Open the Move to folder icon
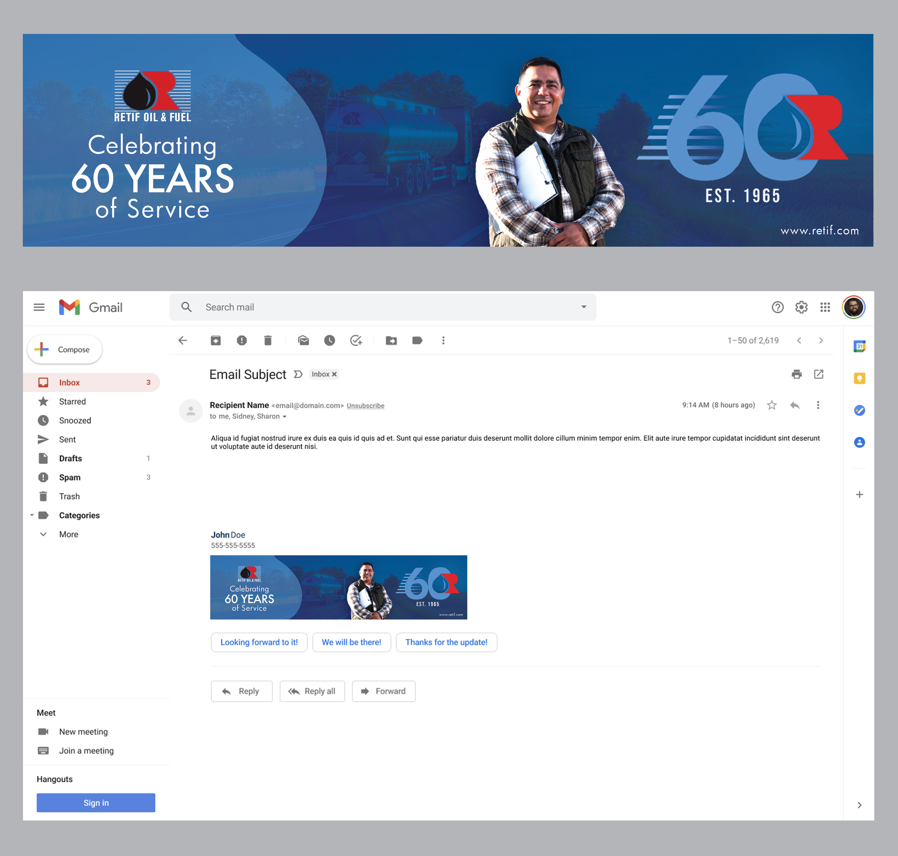Image resolution: width=898 pixels, height=856 pixels. click(x=391, y=340)
